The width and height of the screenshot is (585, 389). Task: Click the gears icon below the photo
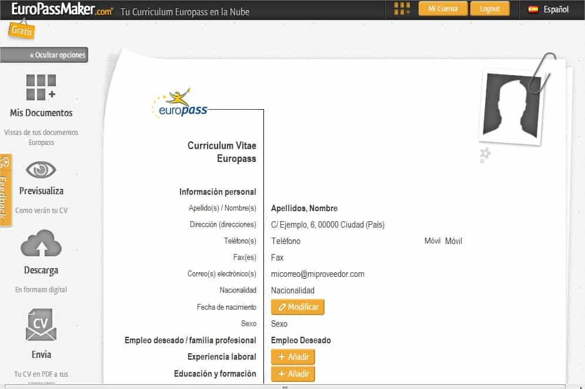[x=484, y=155]
